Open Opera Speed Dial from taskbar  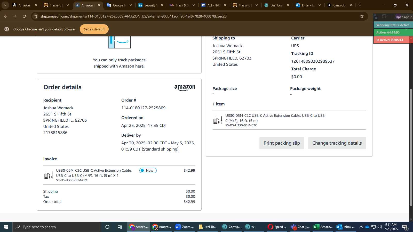point(277,227)
